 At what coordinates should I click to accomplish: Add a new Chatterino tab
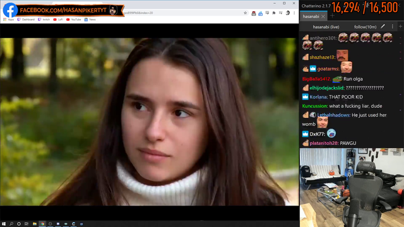(x=332, y=16)
